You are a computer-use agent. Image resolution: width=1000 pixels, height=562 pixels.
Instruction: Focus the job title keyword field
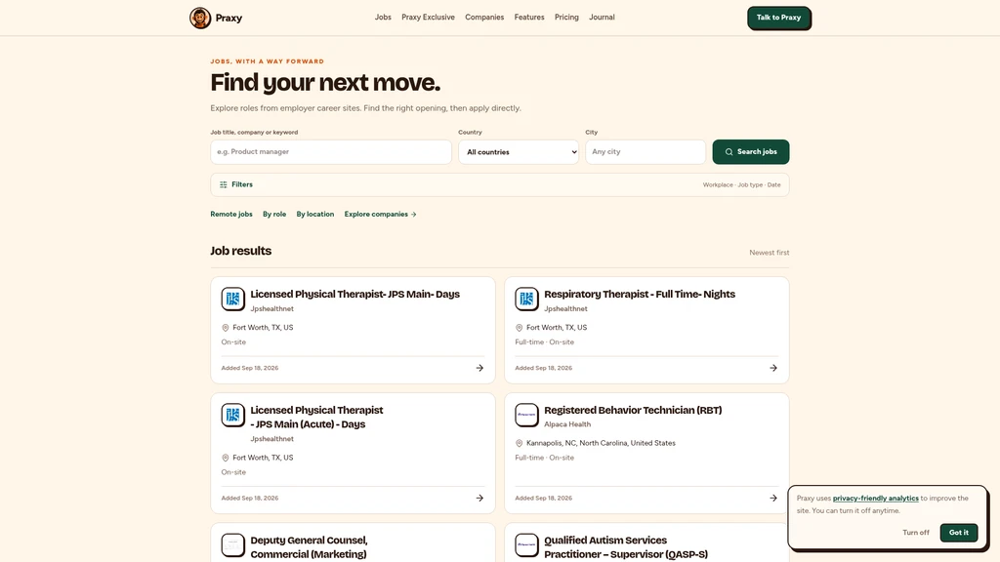pos(331,152)
